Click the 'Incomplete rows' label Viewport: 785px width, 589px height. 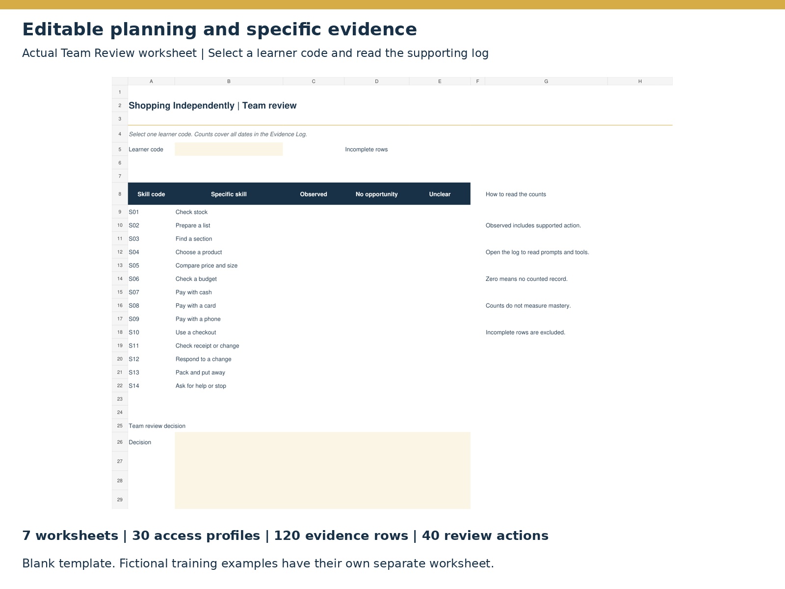tap(366, 150)
